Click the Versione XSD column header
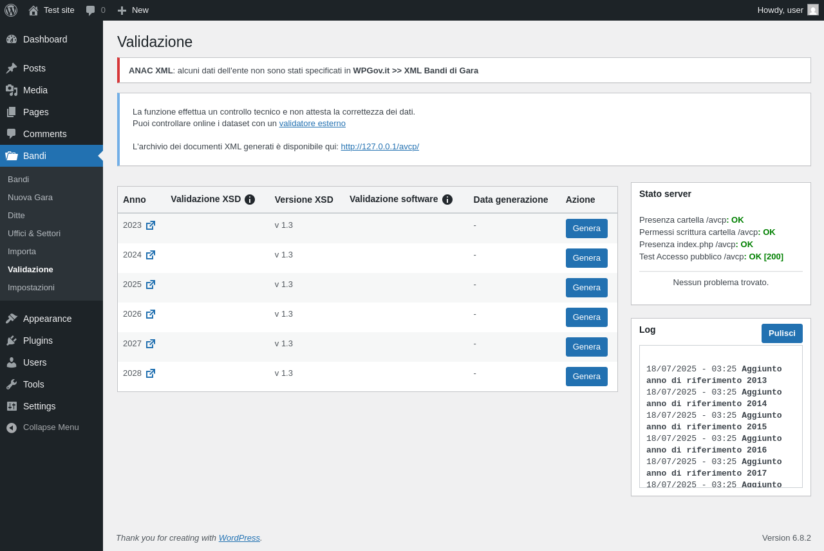Viewport: 824px width, 551px height. point(304,200)
